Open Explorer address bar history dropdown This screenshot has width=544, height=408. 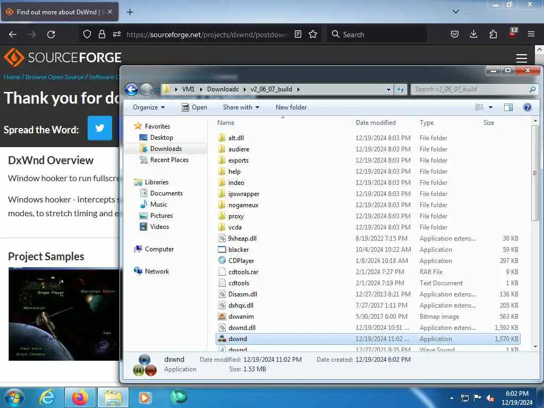[388, 89]
